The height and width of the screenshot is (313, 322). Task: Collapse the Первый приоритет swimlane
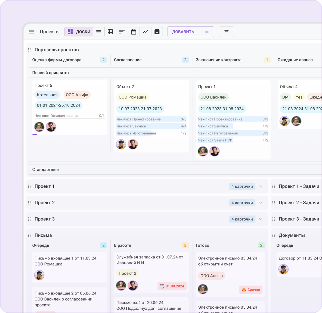click(51, 73)
